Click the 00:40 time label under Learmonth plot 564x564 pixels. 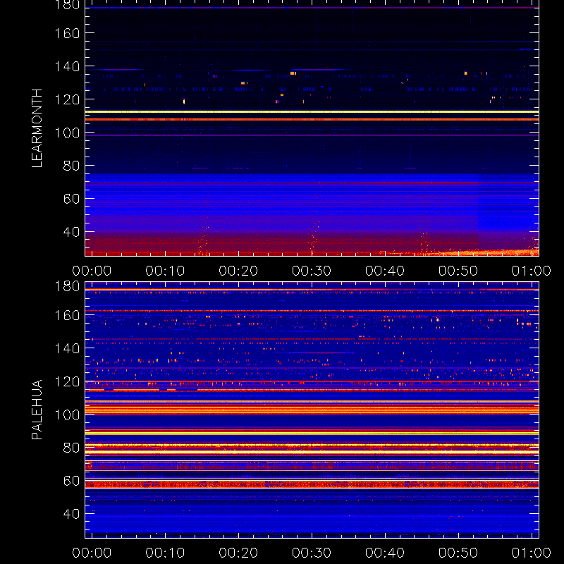(385, 271)
